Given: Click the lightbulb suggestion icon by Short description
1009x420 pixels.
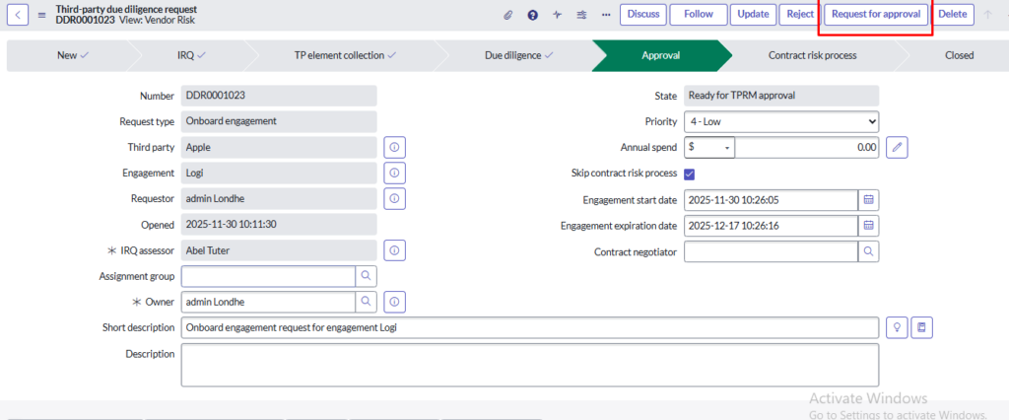Looking at the screenshot, I should pyautogui.click(x=897, y=327).
